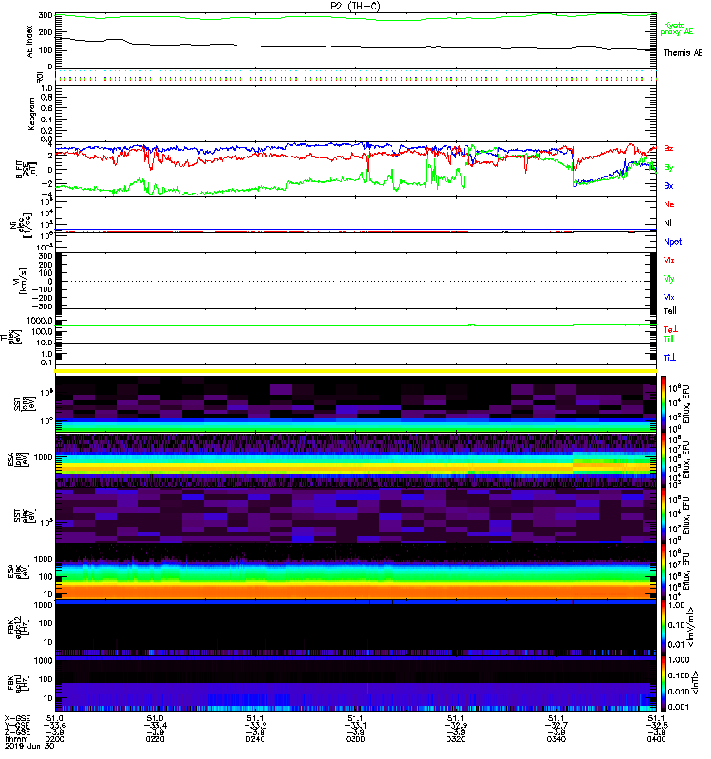The image size is (711, 759).
Task: Click the ESA ions panel color bar
Action: pyautogui.click(x=664, y=459)
